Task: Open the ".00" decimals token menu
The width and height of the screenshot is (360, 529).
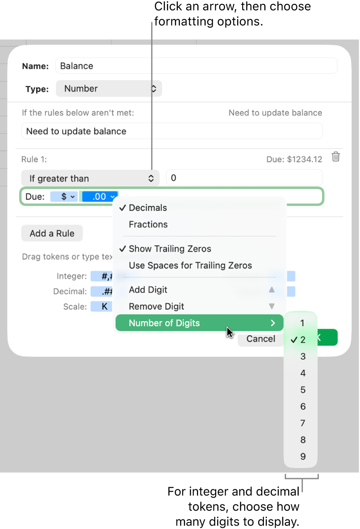Action: (100, 196)
